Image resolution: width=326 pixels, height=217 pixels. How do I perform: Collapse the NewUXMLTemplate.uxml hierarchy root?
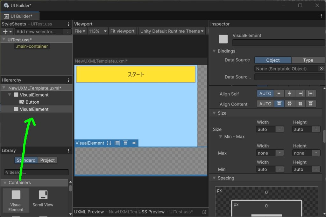tap(4, 88)
